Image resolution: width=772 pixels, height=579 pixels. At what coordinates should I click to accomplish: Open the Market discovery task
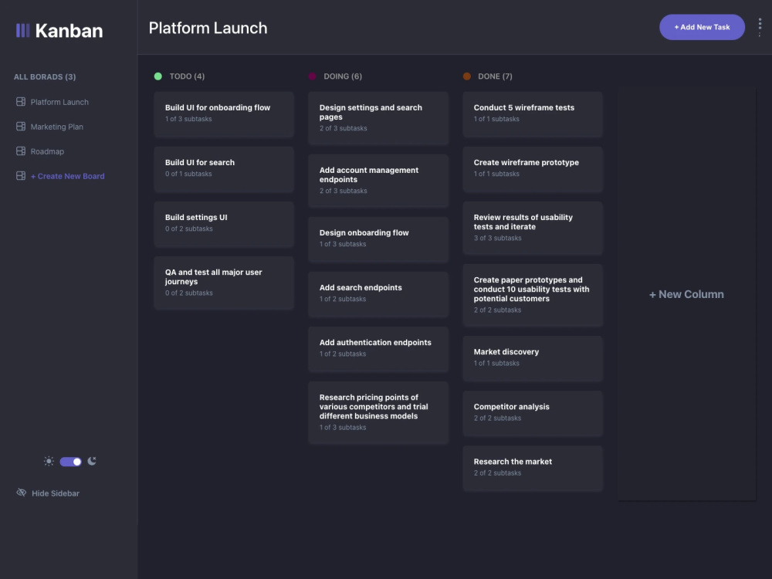pos(533,358)
